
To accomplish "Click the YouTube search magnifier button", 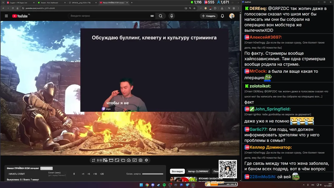I will (160, 16).
